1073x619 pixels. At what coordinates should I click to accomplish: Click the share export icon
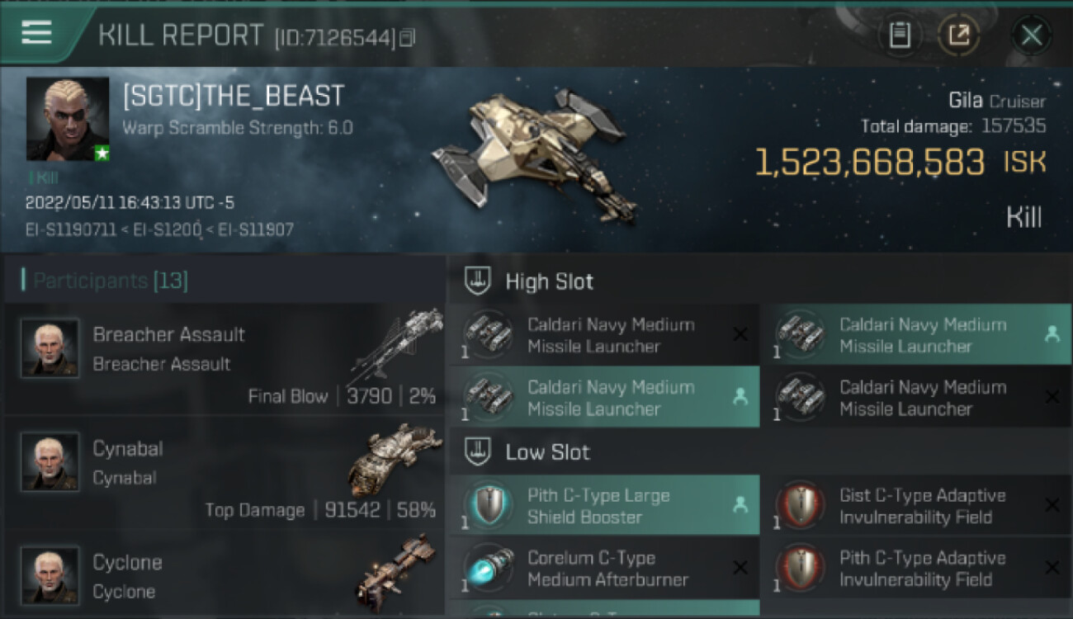(x=958, y=35)
